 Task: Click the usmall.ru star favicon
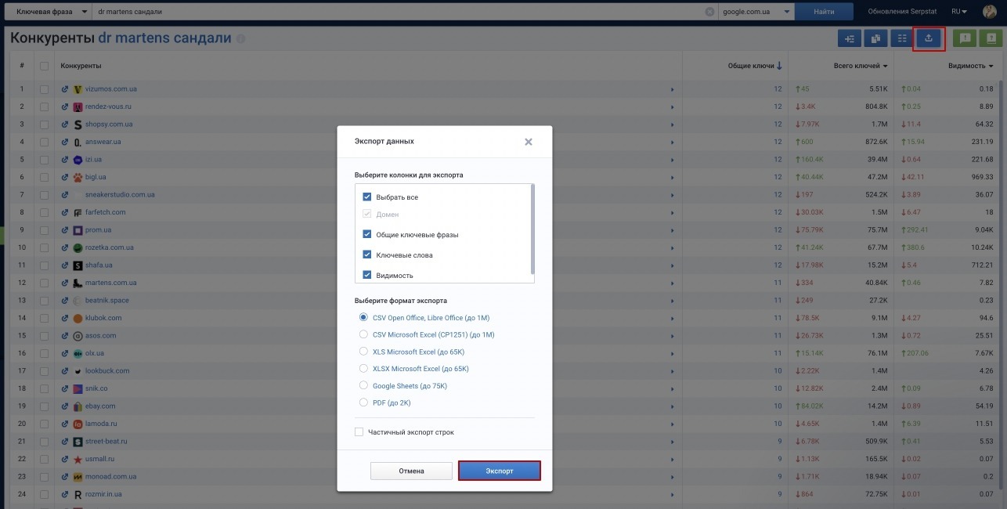[78, 459]
